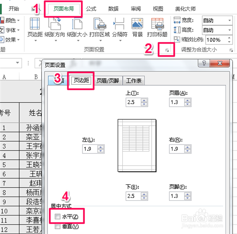The width and height of the screenshot is (237, 234).
Task: Select column A header
Action: [9, 77]
